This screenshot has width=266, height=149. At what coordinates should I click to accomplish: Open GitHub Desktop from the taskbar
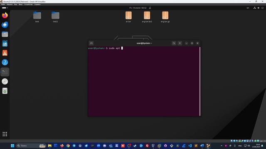click(x=165, y=146)
